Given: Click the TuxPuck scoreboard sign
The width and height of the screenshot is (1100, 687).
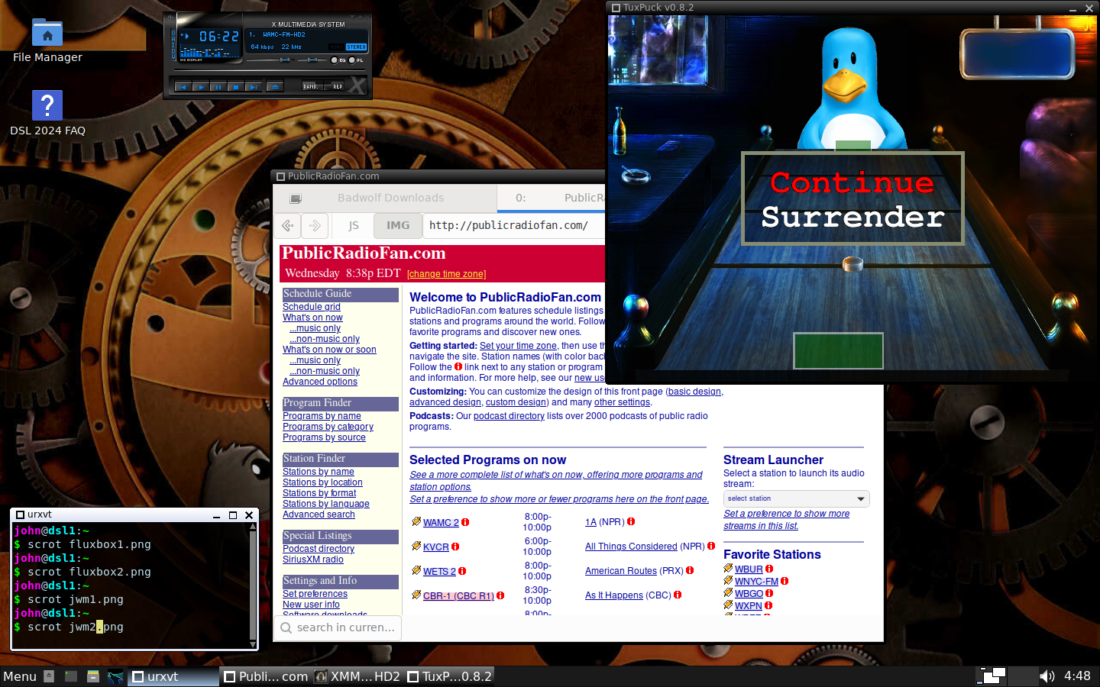Looking at the screenshot, I should point(1017,53).
